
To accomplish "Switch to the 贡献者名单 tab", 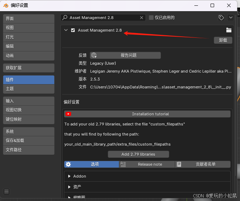I will click(x=203, y=164).
